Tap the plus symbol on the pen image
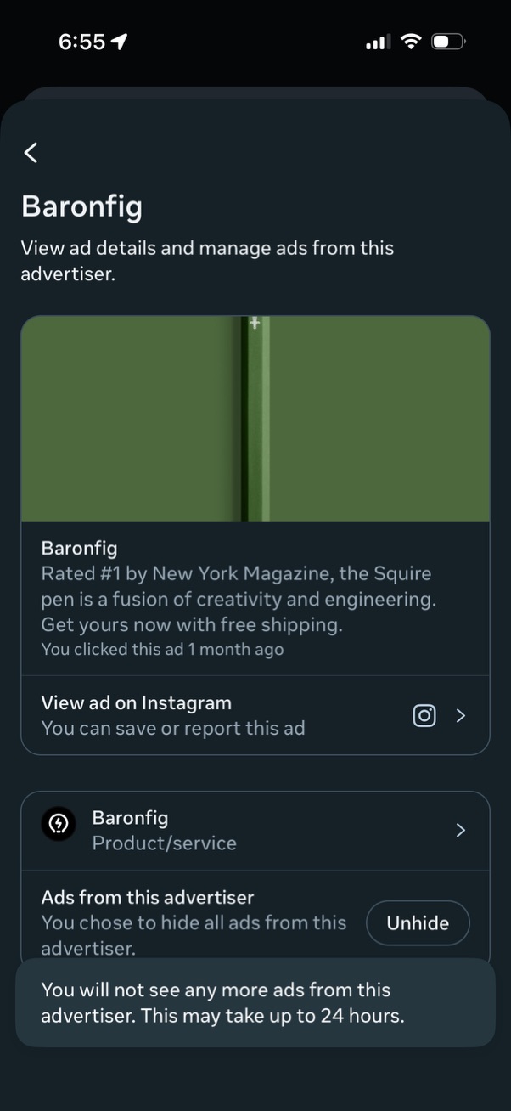The width and height of the screenshot is (511, 1111). (254, 324)
